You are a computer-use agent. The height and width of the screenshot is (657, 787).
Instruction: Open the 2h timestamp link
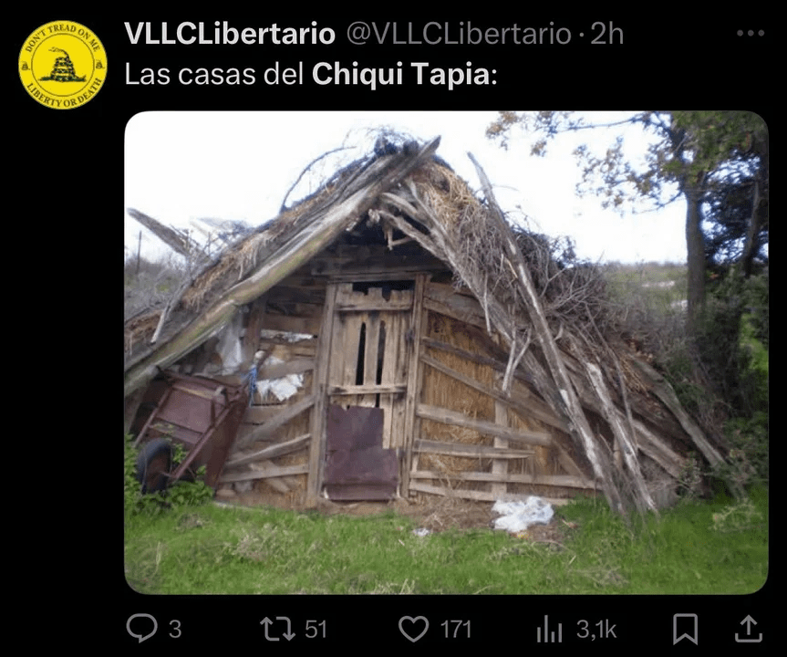(606, 34)
